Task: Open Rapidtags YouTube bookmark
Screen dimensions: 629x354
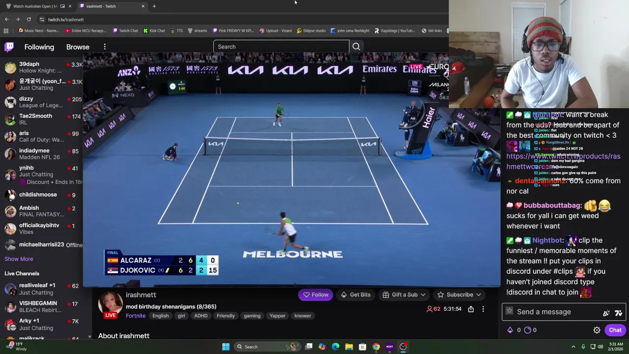Action: 395,30
